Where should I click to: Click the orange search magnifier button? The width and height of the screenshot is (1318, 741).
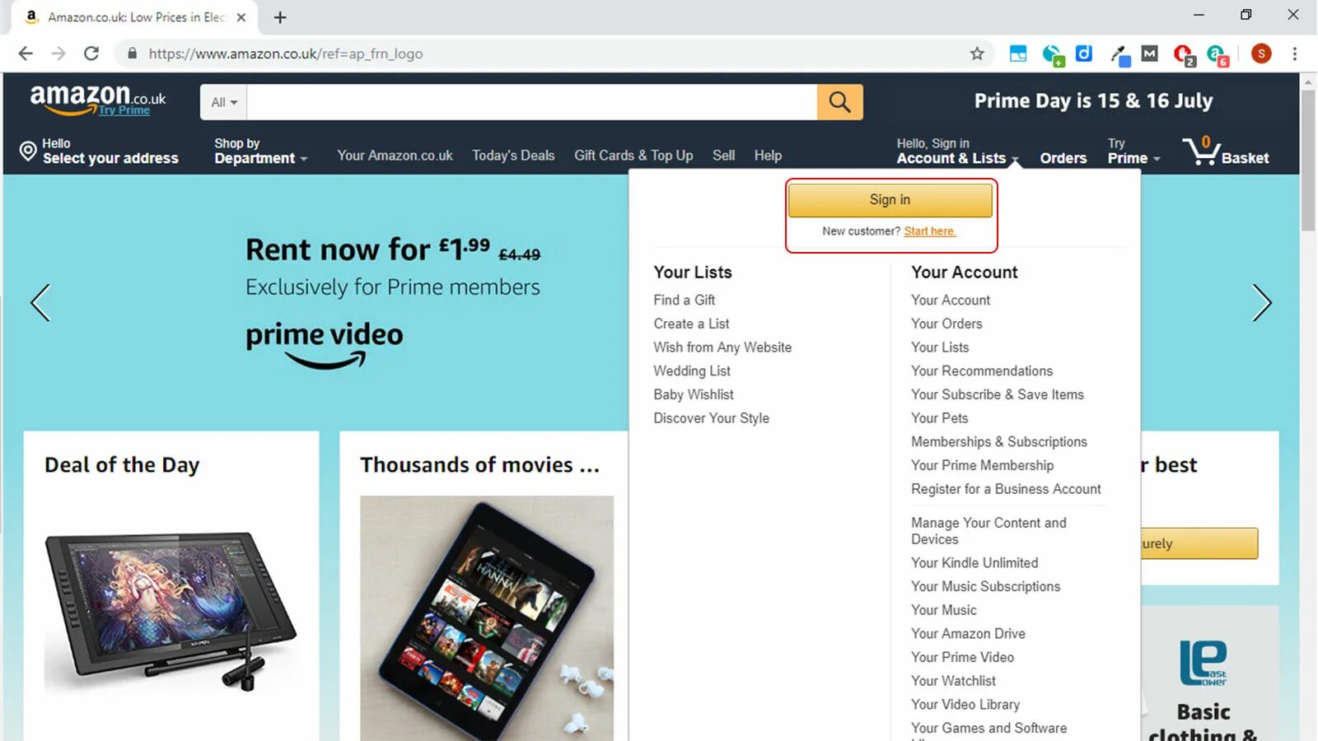click(x=840, y=102)
